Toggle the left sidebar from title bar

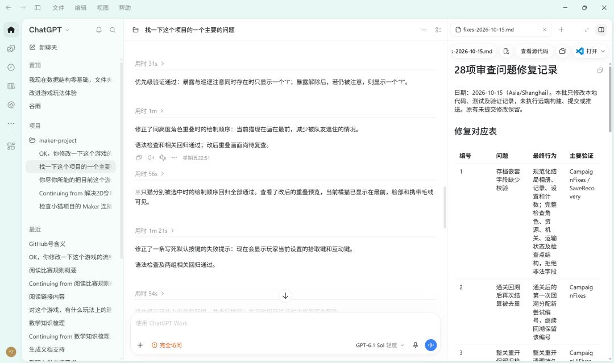[38, 8]
